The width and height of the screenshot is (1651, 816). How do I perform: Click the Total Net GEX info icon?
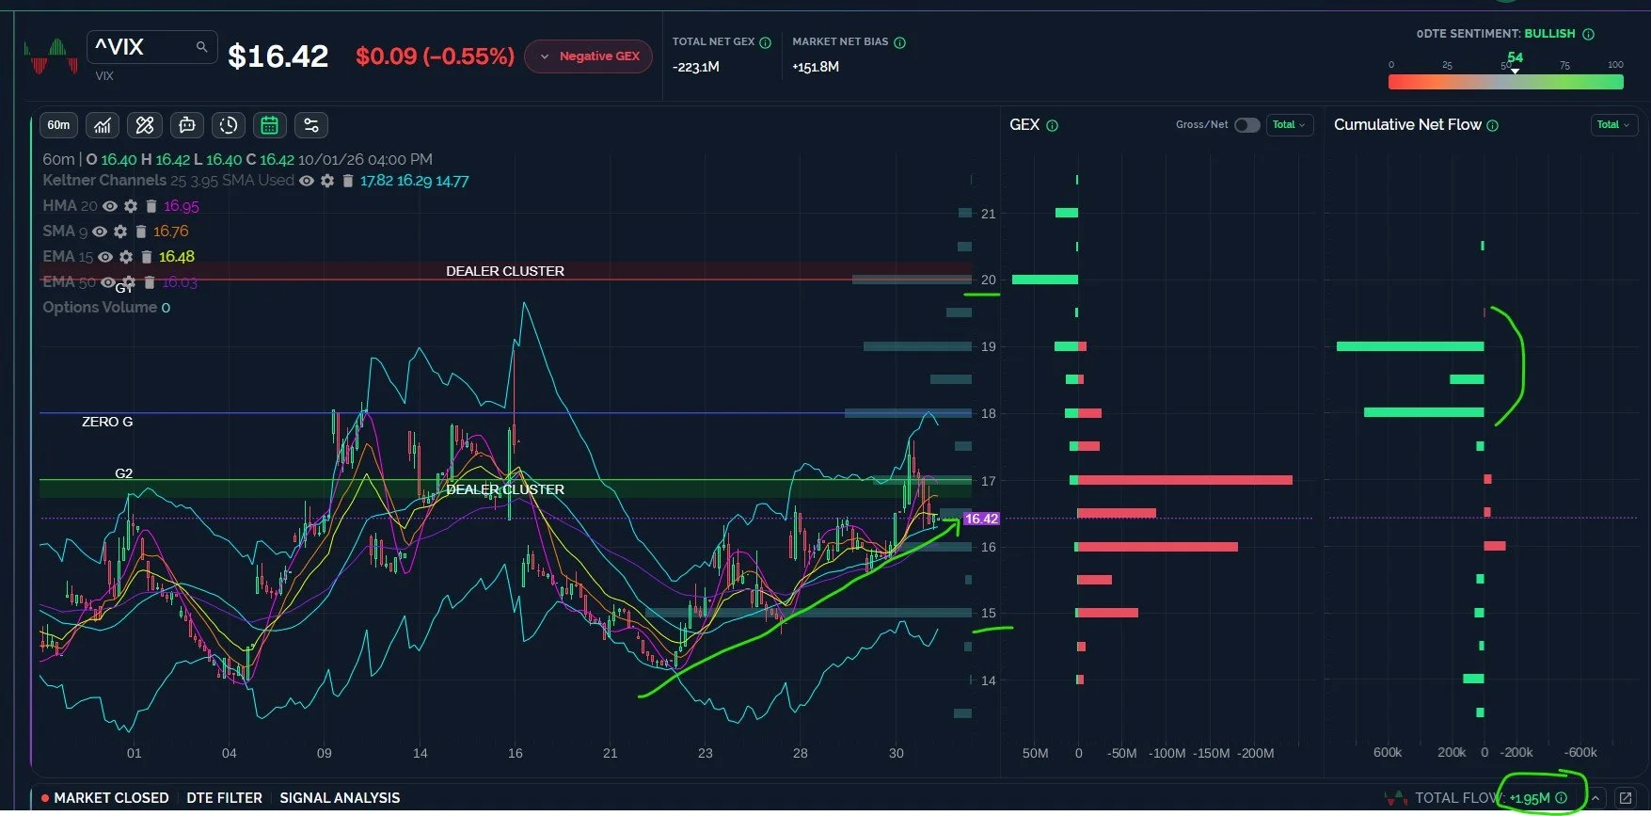[765, 42]
